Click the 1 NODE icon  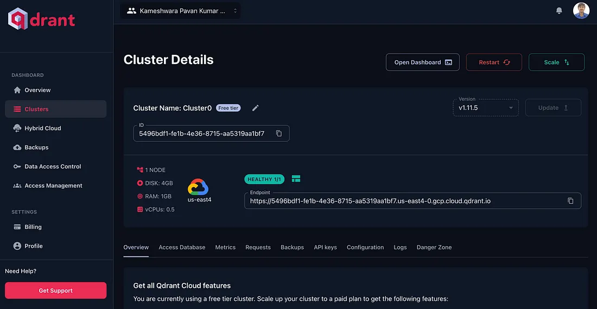pyautogui.click(x=140, y=170)
